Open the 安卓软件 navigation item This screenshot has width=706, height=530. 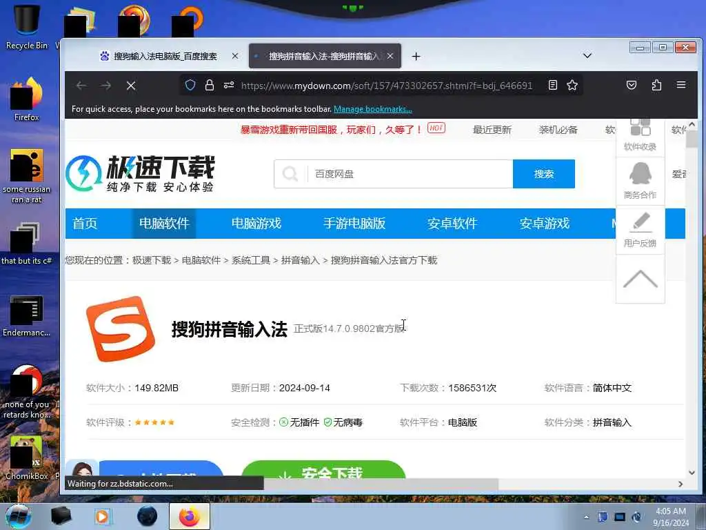452,224
